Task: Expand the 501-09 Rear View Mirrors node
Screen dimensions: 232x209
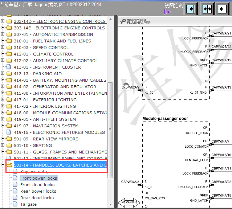Action: pos(3,139)
